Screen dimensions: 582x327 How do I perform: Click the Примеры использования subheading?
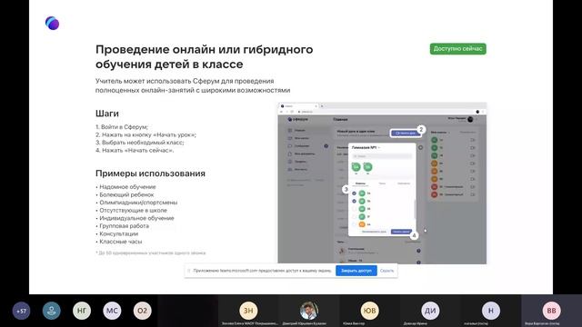coord(150,173)
